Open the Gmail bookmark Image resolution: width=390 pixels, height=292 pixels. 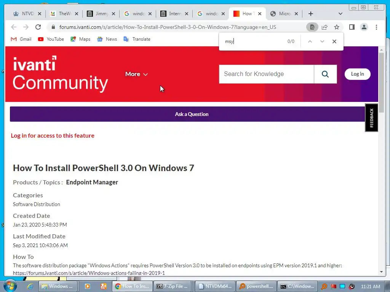(21, 39)
